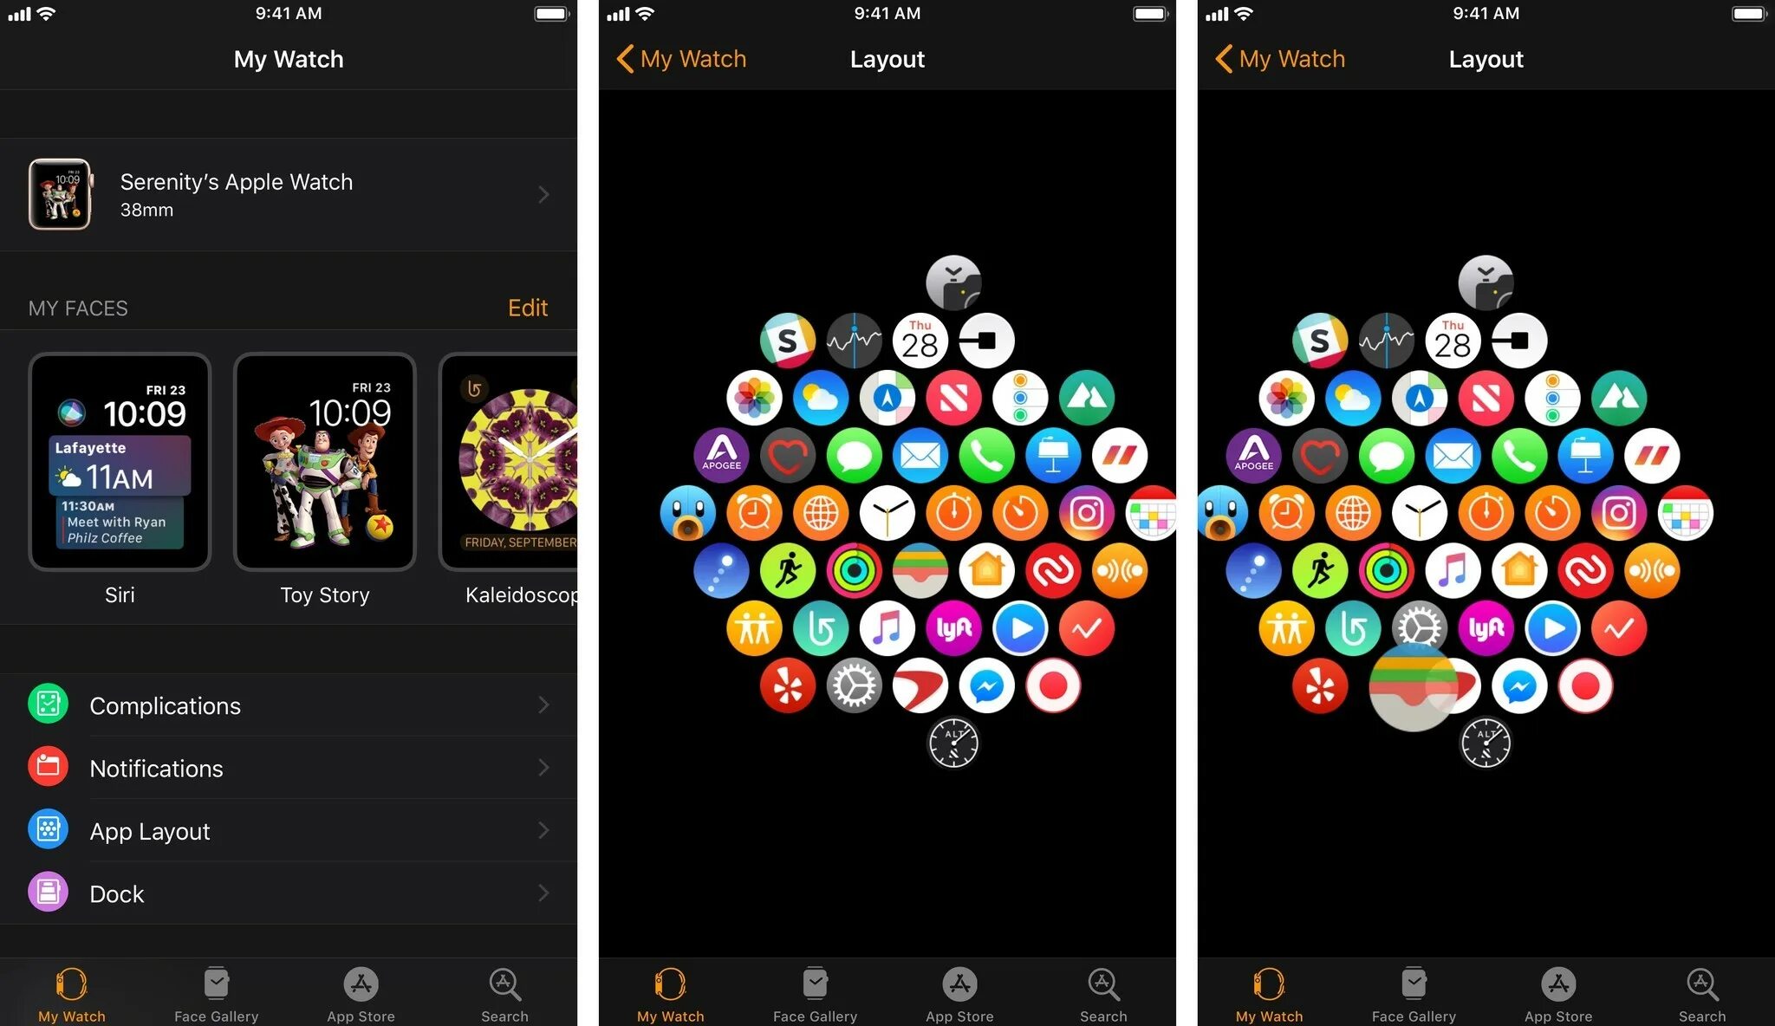1775x1026 pixels.
Task: Tap Edit under MY FACES section
Action: (529, 308)
